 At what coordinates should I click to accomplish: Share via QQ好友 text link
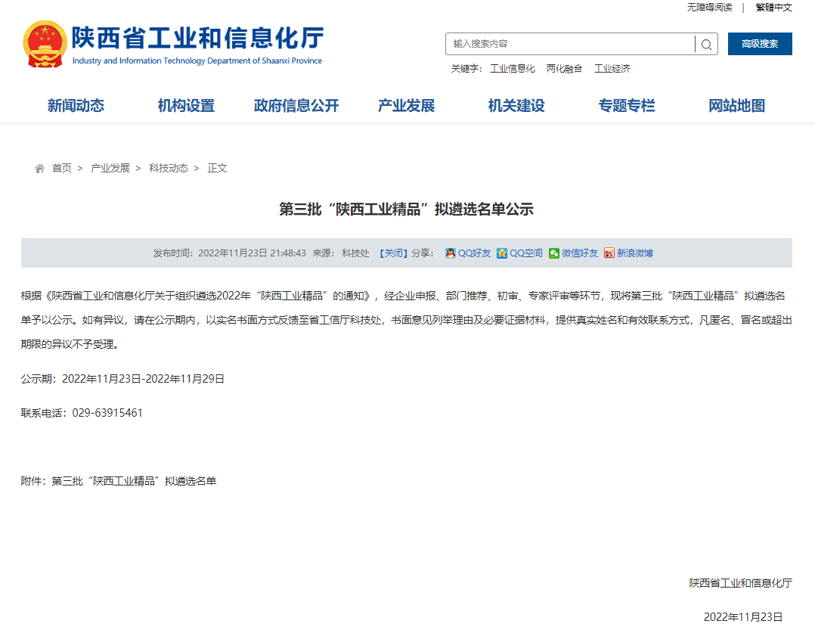pos(474,253)
